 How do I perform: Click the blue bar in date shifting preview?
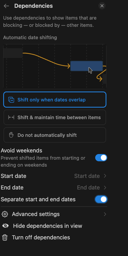(86, 66)
